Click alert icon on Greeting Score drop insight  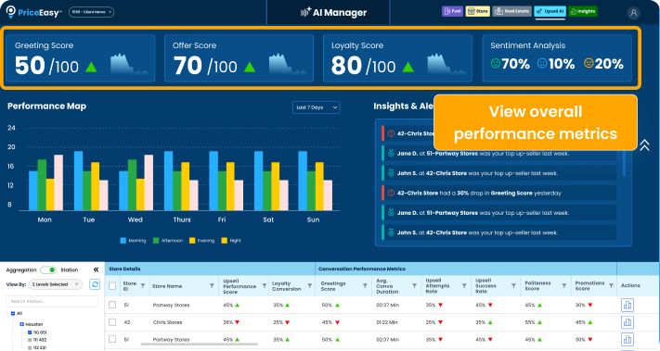pos(391,194)
